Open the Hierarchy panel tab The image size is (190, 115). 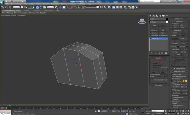click(x=157, y=16)
